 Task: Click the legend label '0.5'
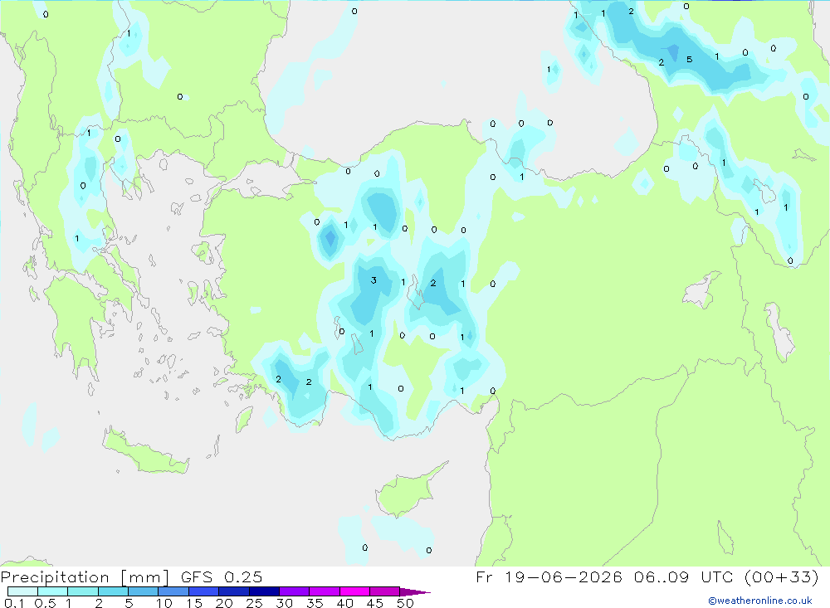point(45,603)
